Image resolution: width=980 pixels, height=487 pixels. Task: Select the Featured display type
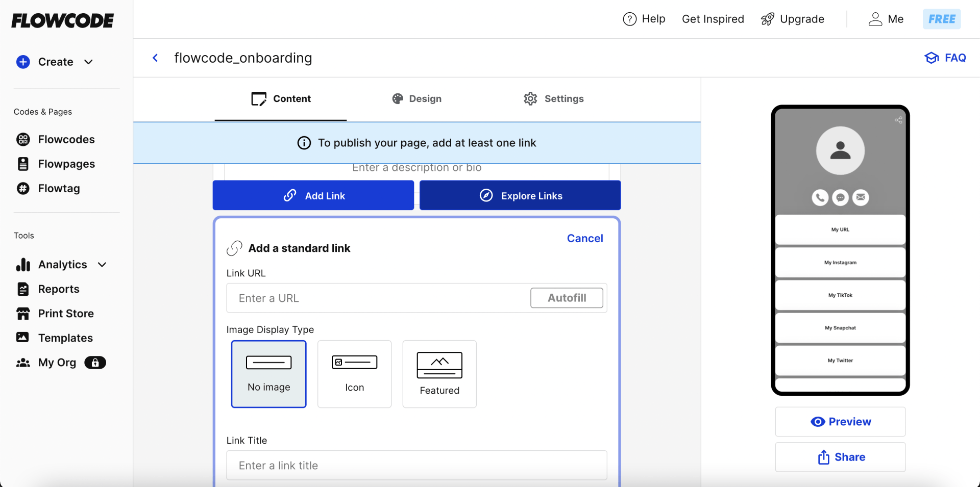pos(439,374)
